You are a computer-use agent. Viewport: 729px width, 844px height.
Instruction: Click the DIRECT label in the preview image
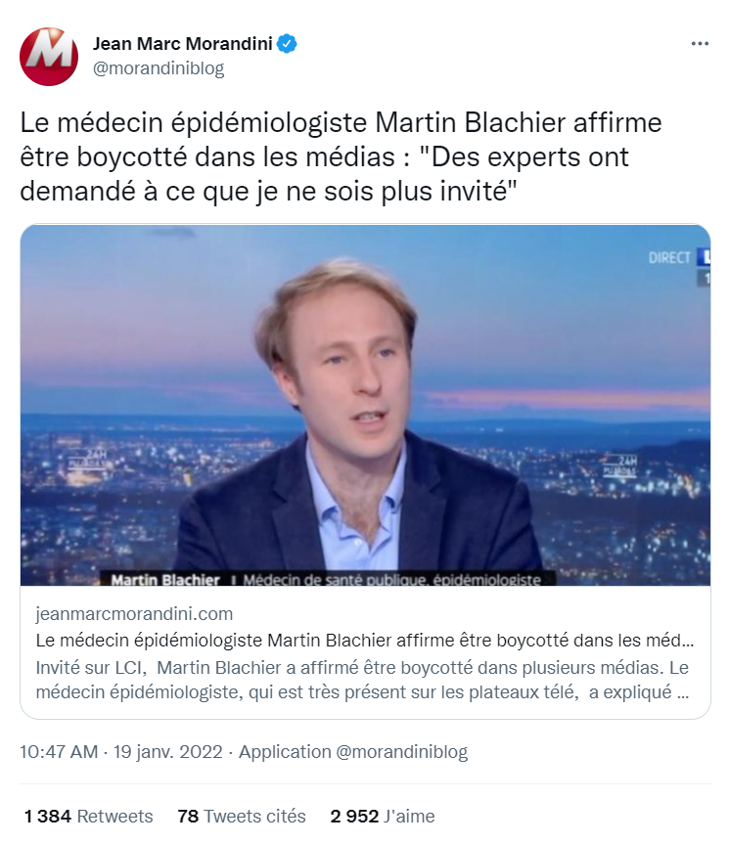(x=668, y=258)
